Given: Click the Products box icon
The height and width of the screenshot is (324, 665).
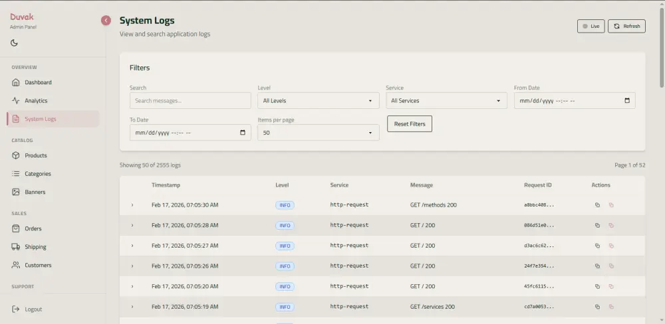Looking at the screenshot, I should [x=16, y=155].
